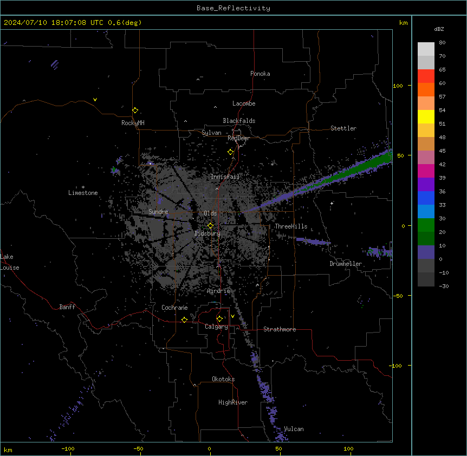Click the -100 tick on the bottom axis
The image size is (467, 456).
point(68,448)
